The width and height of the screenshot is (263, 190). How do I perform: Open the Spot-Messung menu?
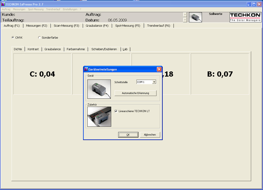(36, 9)
